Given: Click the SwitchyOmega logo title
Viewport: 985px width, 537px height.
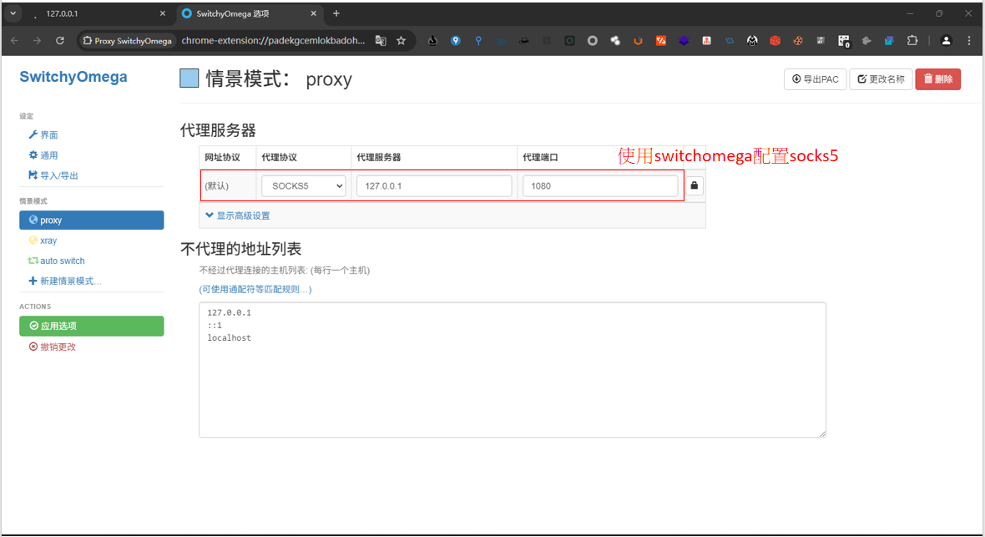Looking at the screenshot, I should [73, 77].
